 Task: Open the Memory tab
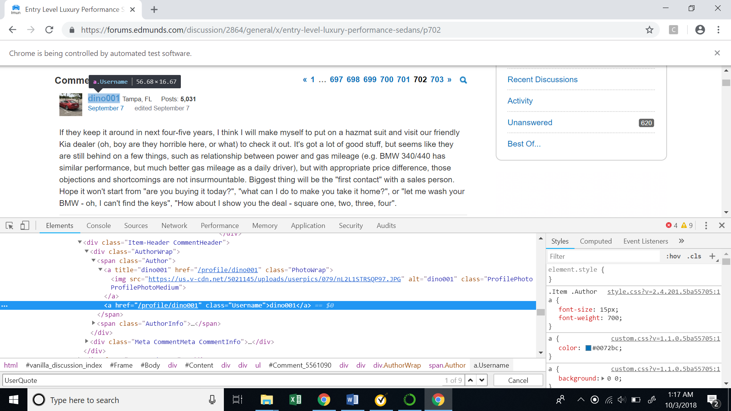point(265,226)
